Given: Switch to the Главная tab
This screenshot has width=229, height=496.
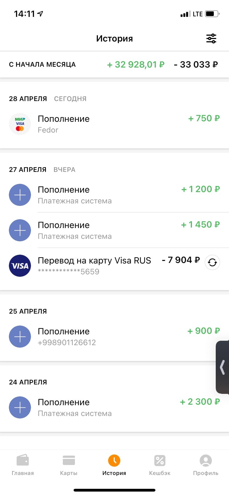Looking at the screenshot, I should [23, 465].
